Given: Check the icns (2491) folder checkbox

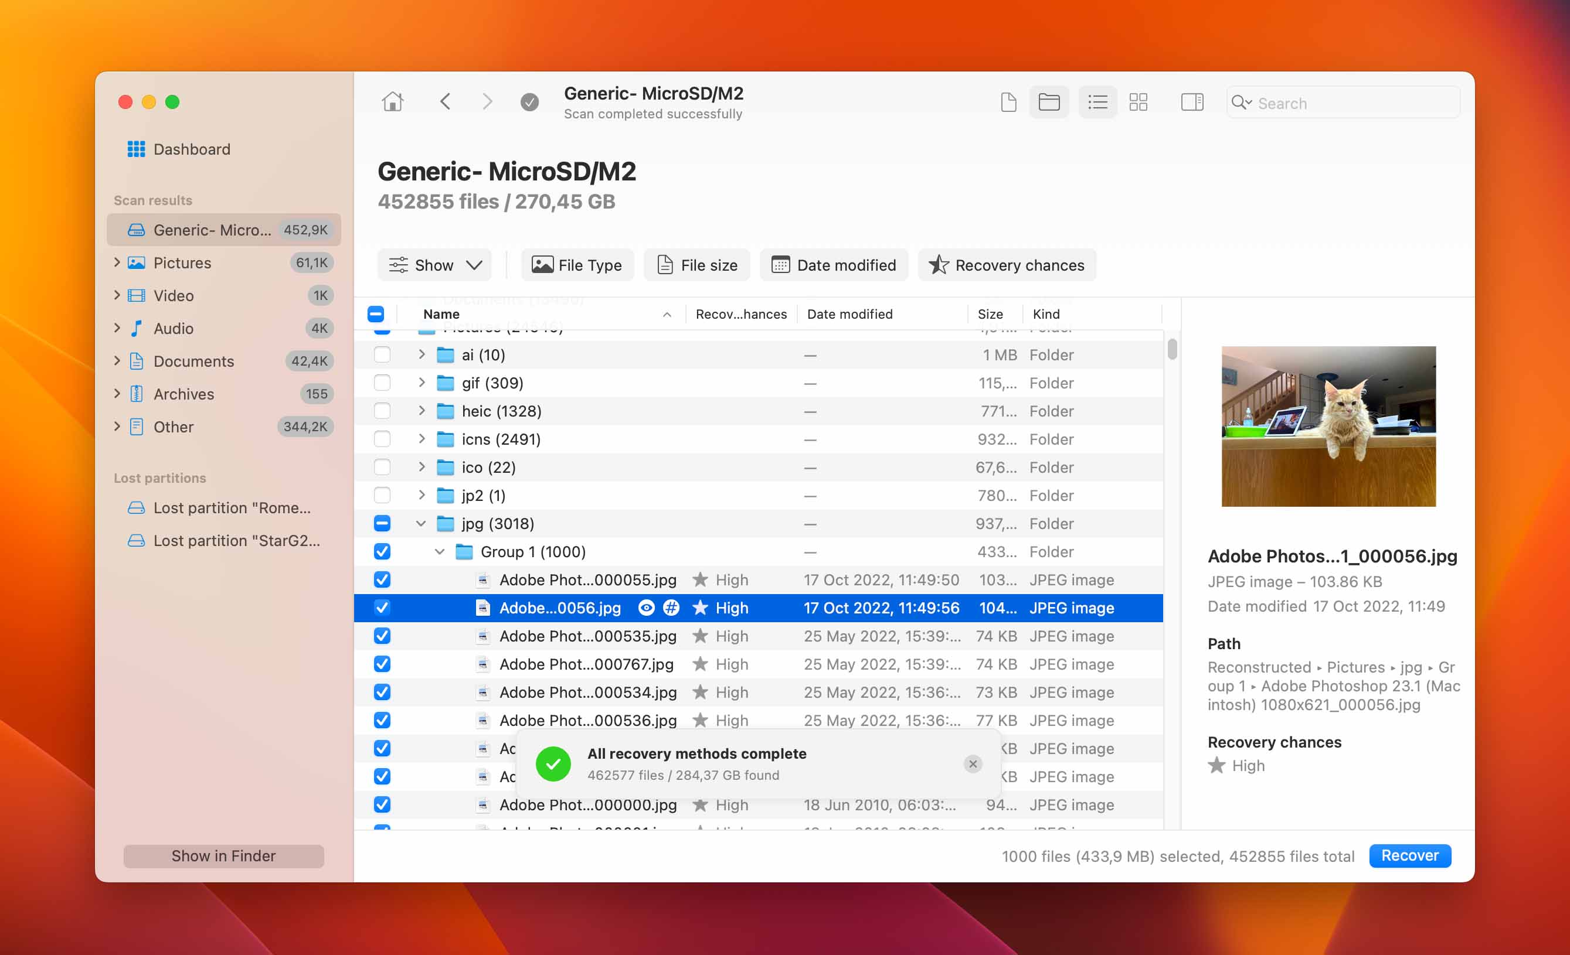Looking at the screenshot, I should tap(382, 439).
